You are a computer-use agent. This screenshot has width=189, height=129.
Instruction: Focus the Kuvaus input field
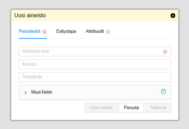click(95, 64)
